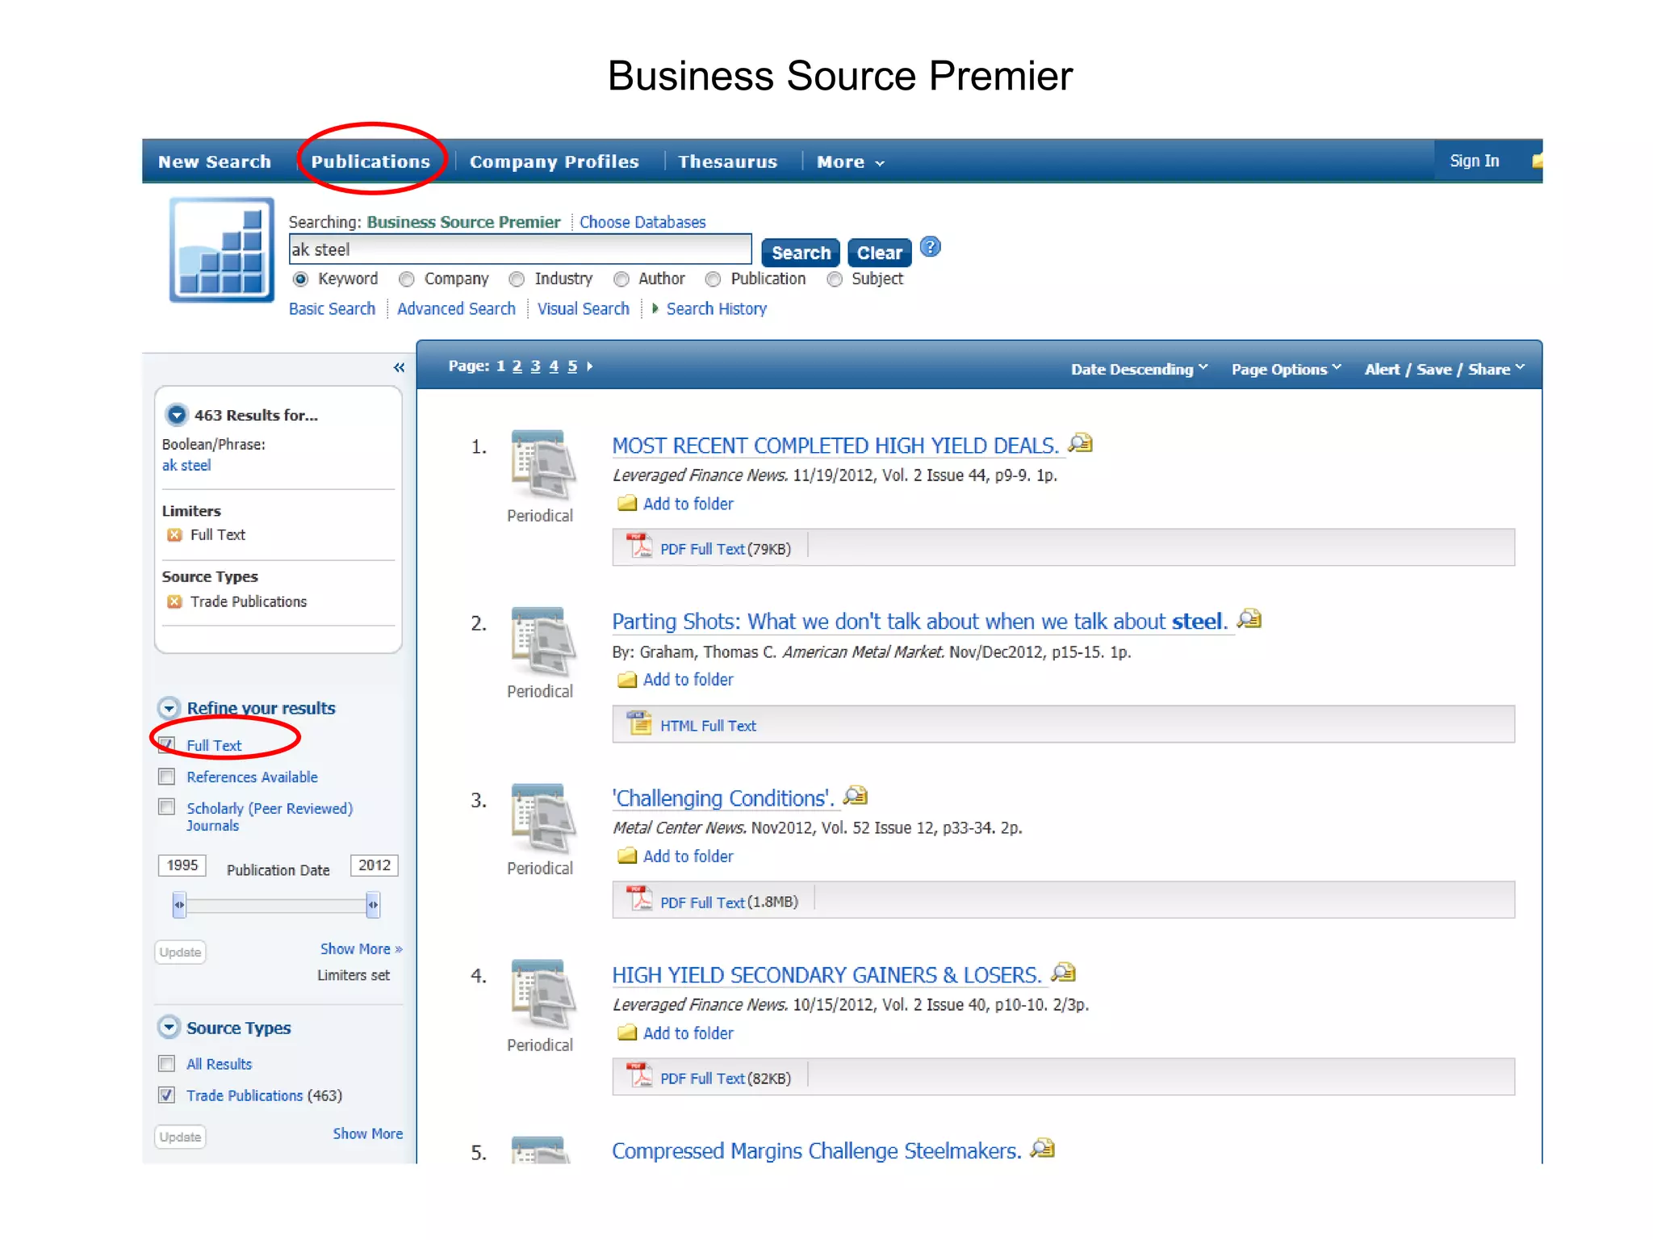Click the preview icon beside MOST RECENT COMPLETED title
The height and width of the screenshot is (1240, 1653).
[x=1080, y=443]
